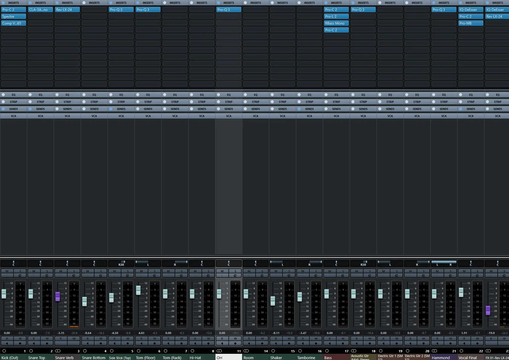Viewport: 509px width, 360px height.
Task: Solo the Snare Top channel
Action: coord(47,271)
